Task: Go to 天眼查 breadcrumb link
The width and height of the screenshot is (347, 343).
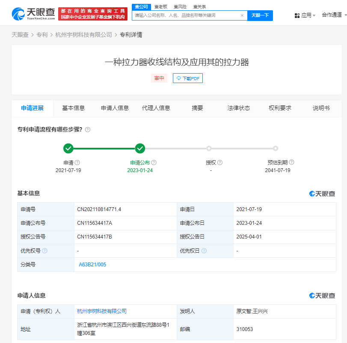Action: (20, 35)
